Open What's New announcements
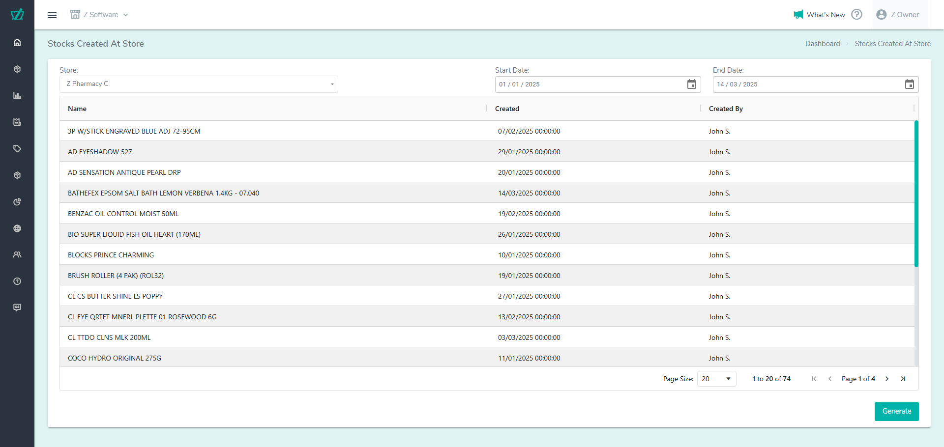Image resolution: width=944 pixels, height=447 pixels. click(820, 15)
